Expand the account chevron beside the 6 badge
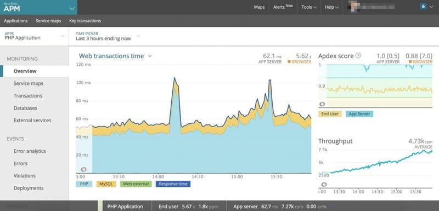439x211 pixels. pos(431,7)
